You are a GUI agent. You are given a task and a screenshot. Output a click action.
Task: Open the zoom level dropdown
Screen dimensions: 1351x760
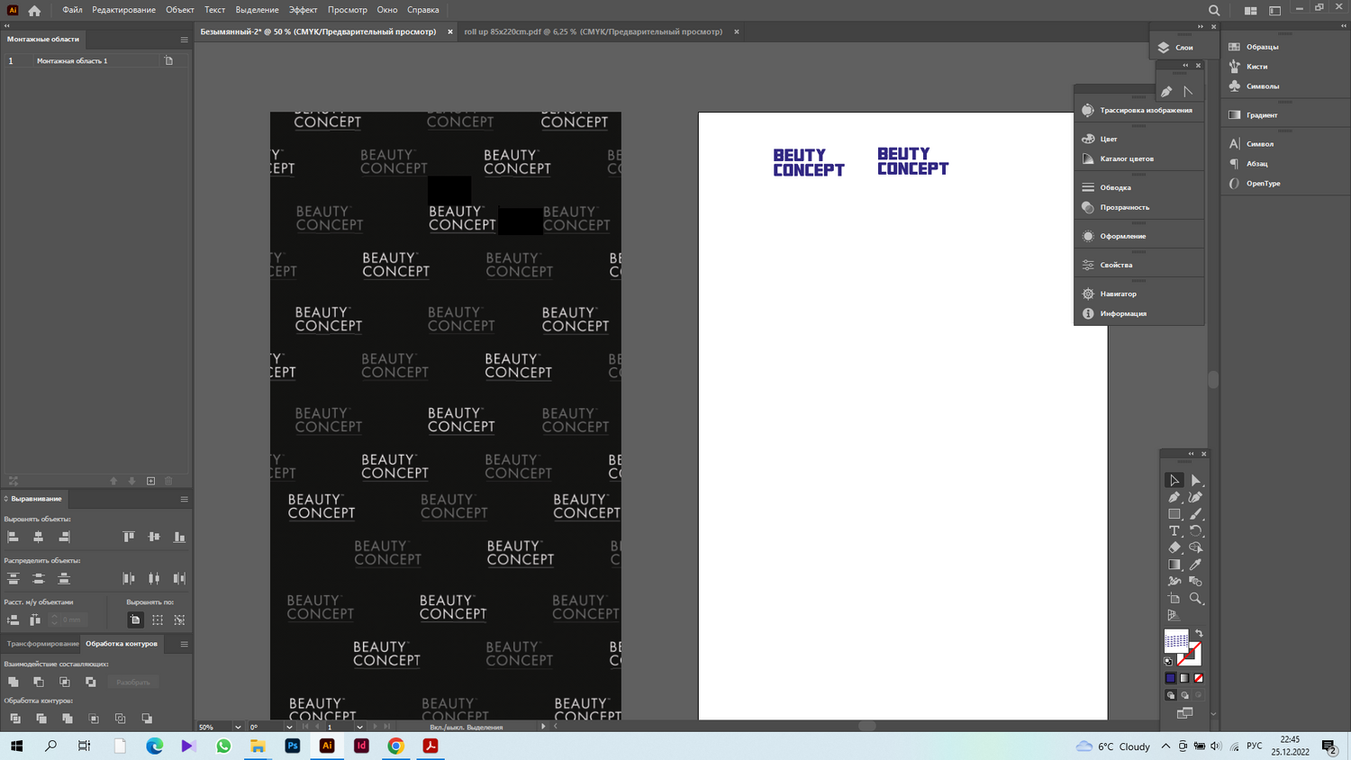[x=238, y=727]
